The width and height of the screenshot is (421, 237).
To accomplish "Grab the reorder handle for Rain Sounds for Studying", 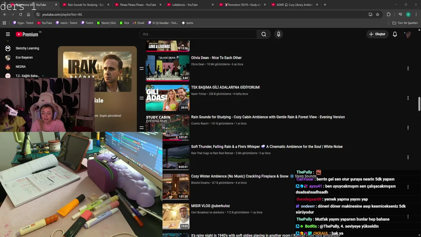I will (x=141, y=128).
